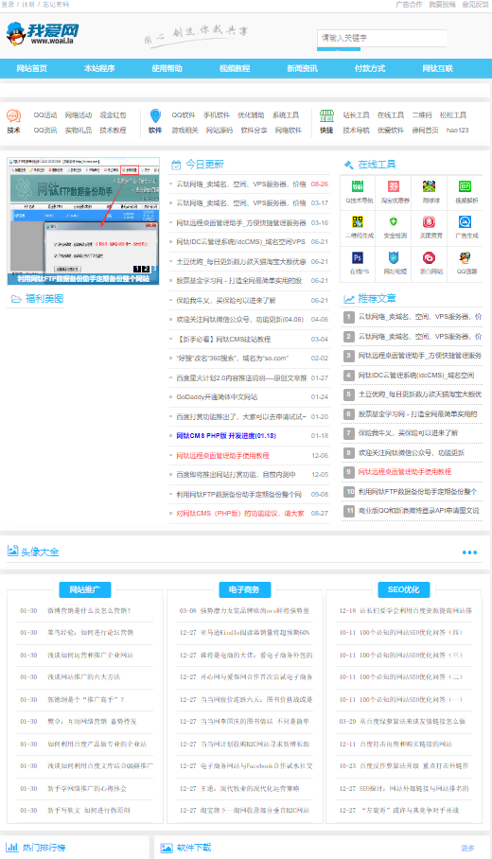The image size is (492, 859).
Task: Open the 二维码生成 QR code icon
Action: point(358,222)
